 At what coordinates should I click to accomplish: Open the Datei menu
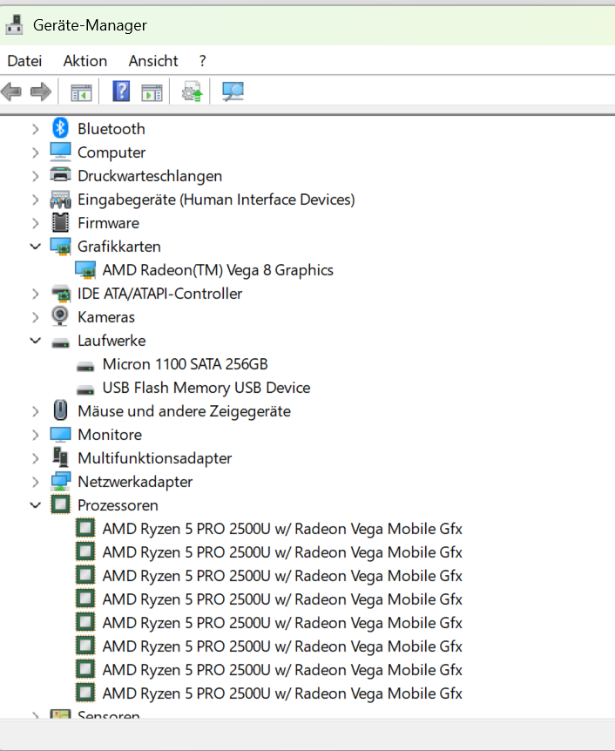coord(25,61)
